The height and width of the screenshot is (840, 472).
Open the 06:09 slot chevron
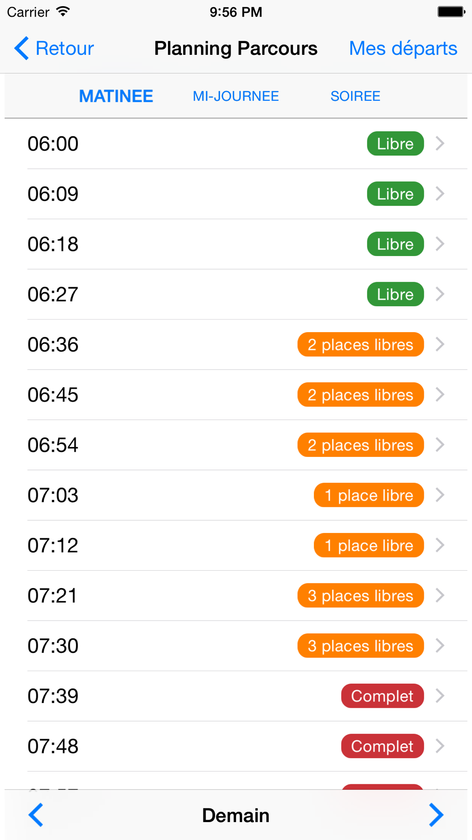coord(440,194)
